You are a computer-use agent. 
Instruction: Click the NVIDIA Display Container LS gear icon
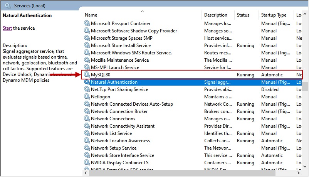(x=87, y=163)
